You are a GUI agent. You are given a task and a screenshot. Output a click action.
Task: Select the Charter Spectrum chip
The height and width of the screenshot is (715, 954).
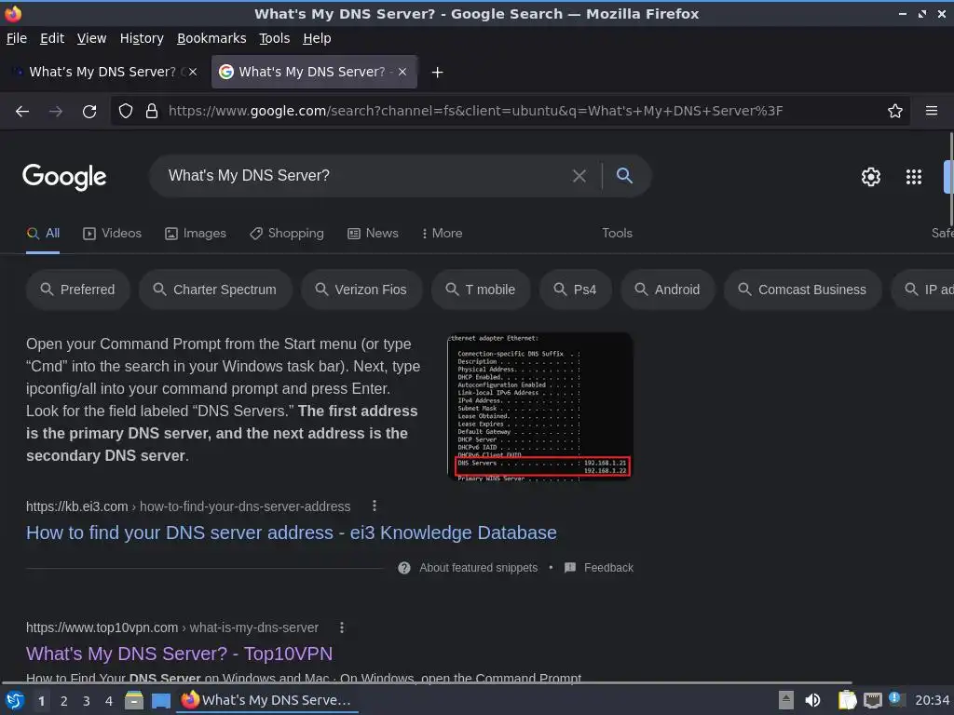click(215, 290)
